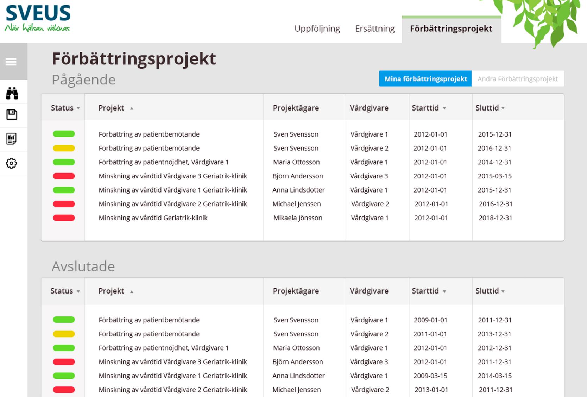Open the hamburger menu in sidebar
This screenshot has height=397, width=587.
coord(11,62)
